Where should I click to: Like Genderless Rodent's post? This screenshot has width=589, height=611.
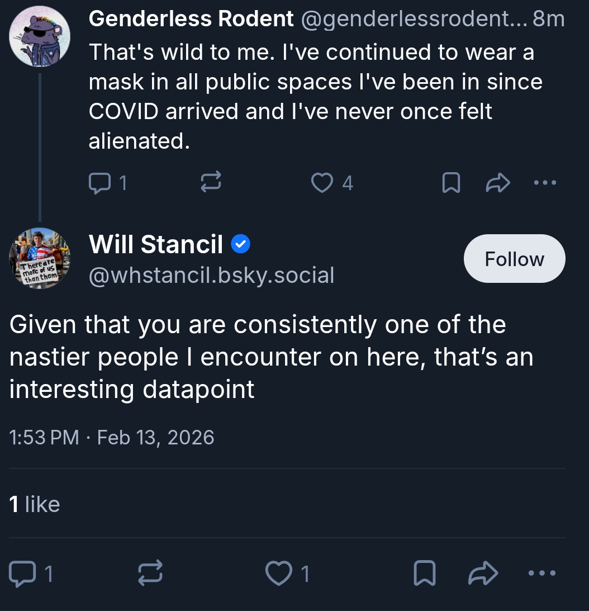[x=322, y=183]
